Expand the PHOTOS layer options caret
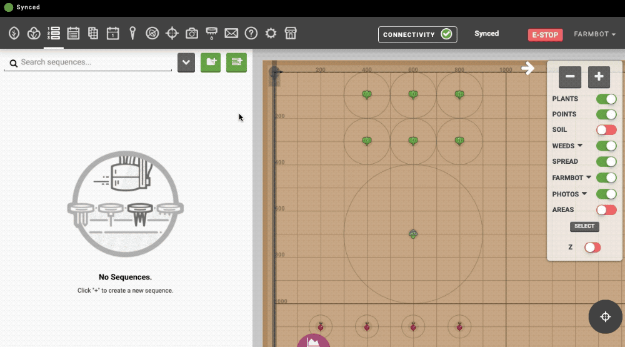The height and width of the screenshot is (347, 625). (x=584, y=194)
